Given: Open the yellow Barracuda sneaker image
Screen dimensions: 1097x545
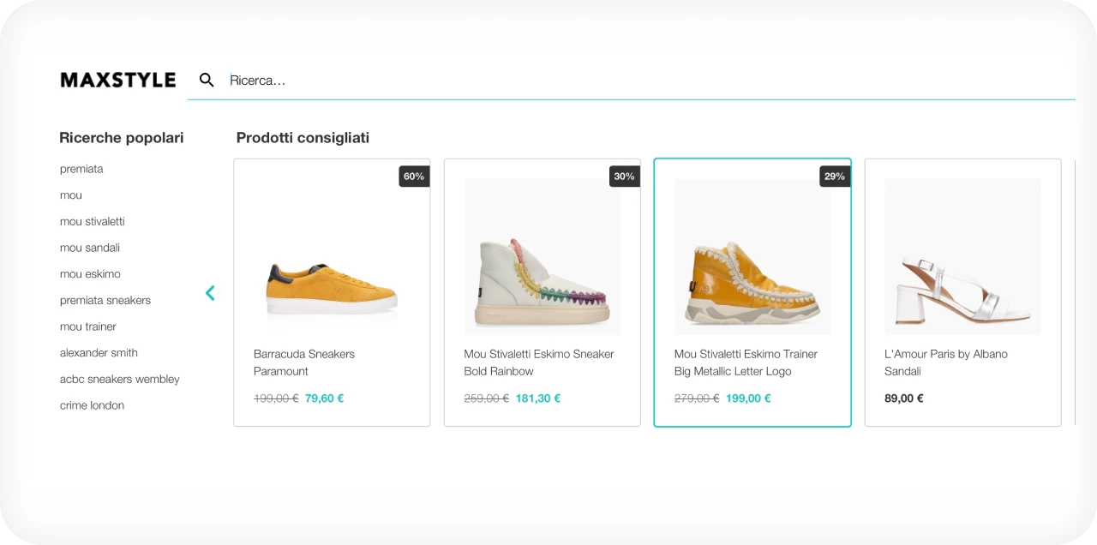Looking at the screenshot, I should coord(332,290).
